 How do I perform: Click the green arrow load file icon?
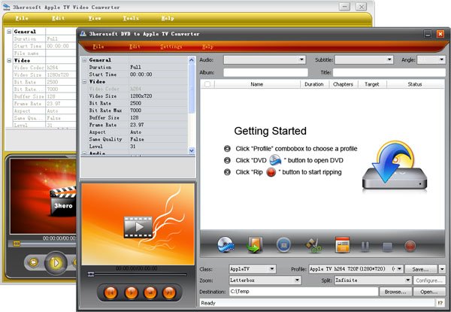[255, 244]
